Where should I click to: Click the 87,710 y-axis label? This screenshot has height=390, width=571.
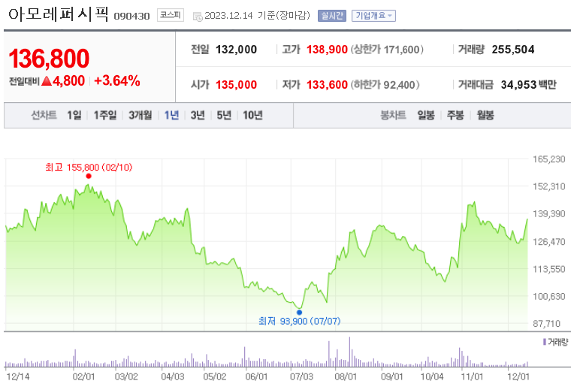[546, 323]
